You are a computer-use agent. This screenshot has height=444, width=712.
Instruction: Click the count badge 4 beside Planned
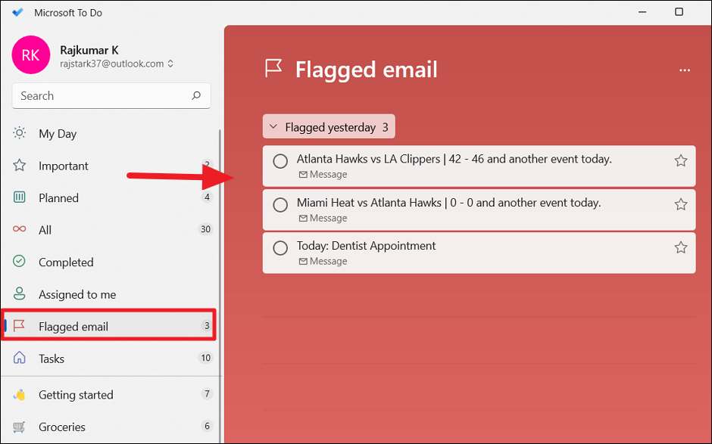pyautogui.click(x=207, y=197)
